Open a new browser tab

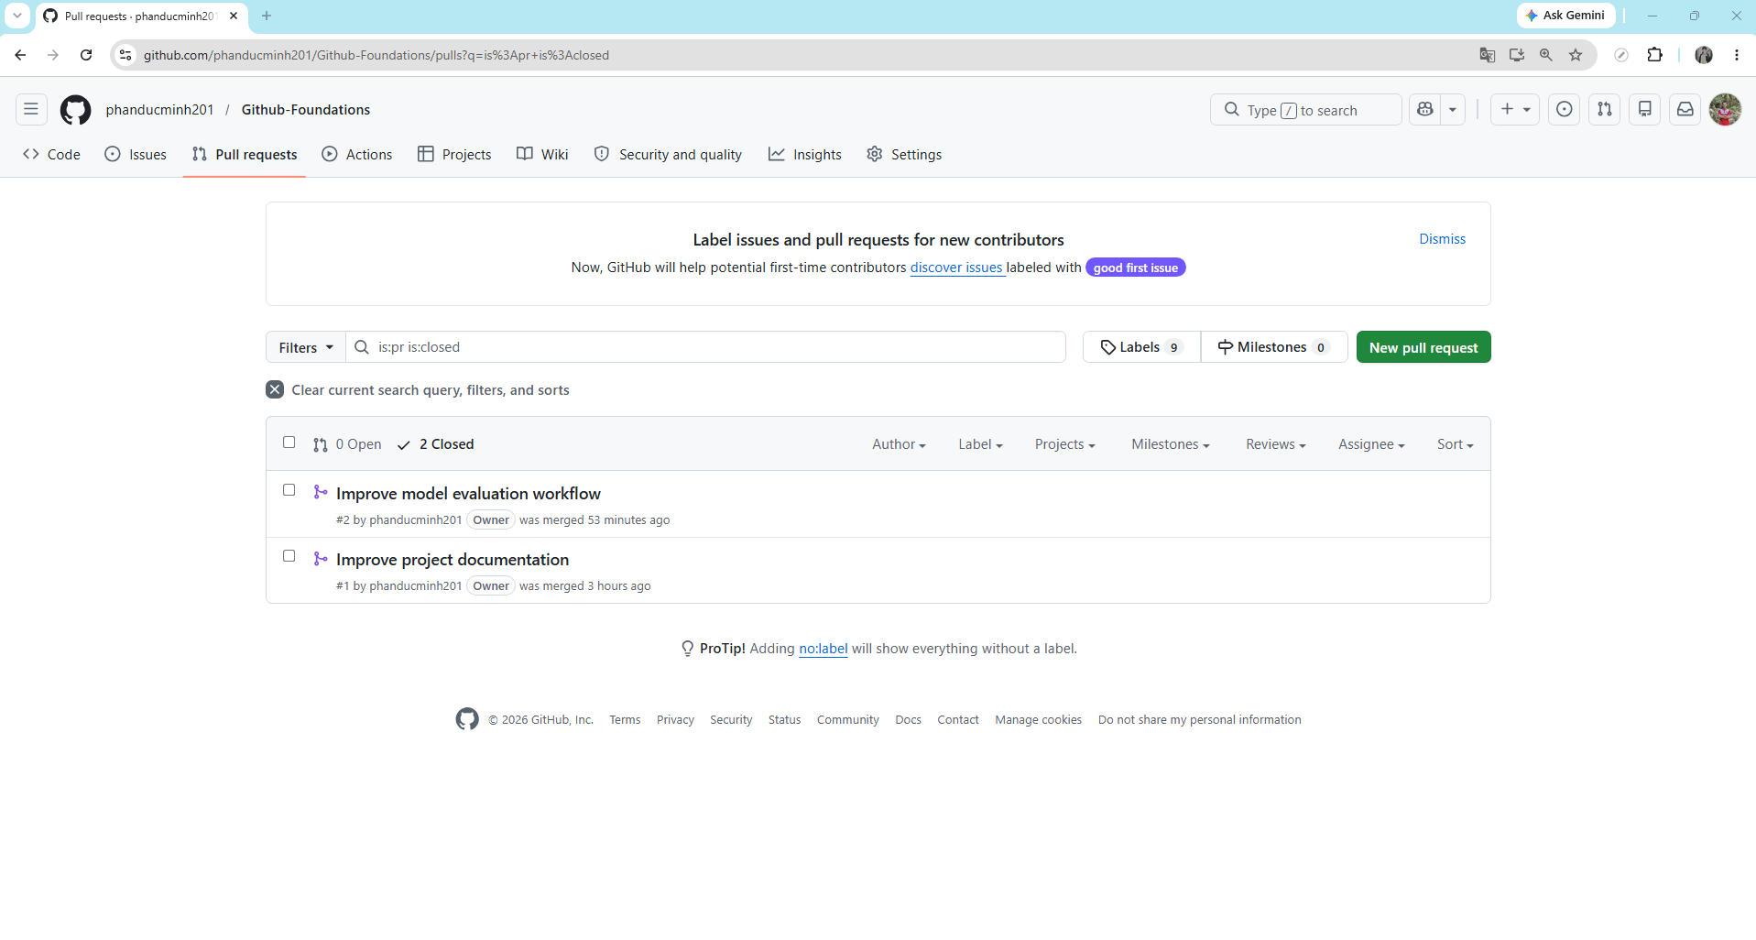point(267,16)
